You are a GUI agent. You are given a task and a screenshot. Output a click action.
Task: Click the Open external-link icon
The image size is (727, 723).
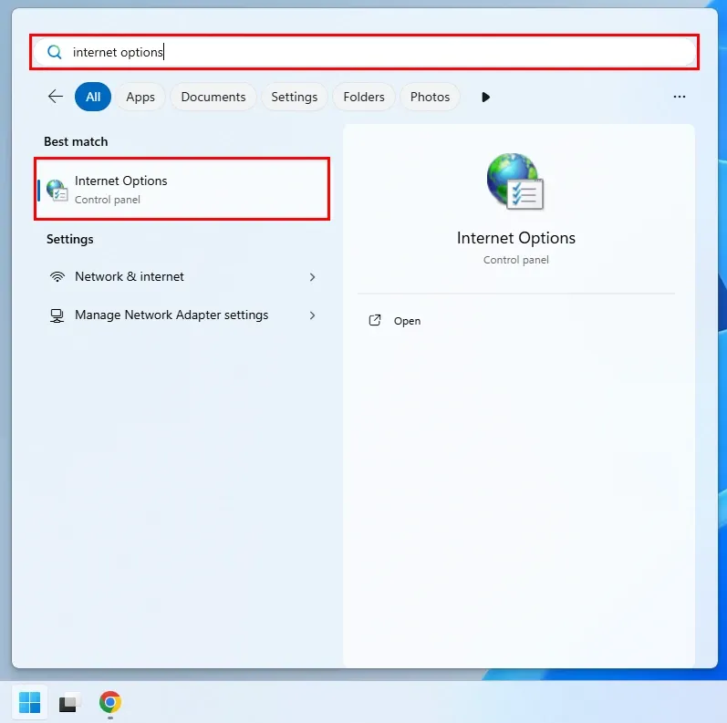pos(375,320)
